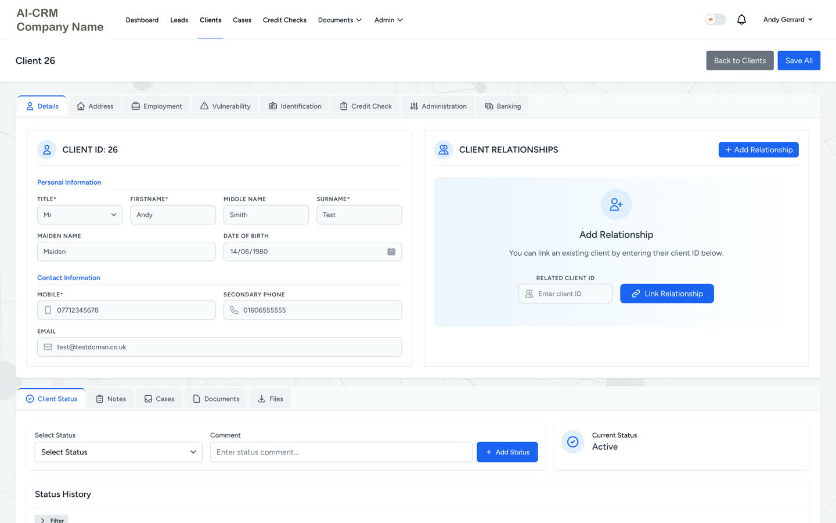836x523 pixels.
Task: Click the Enter client ID field
Action: click(x=565, y=294)
